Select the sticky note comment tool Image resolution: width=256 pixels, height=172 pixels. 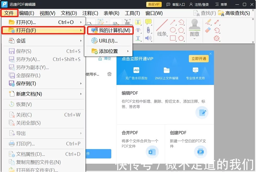click(148, 22)
